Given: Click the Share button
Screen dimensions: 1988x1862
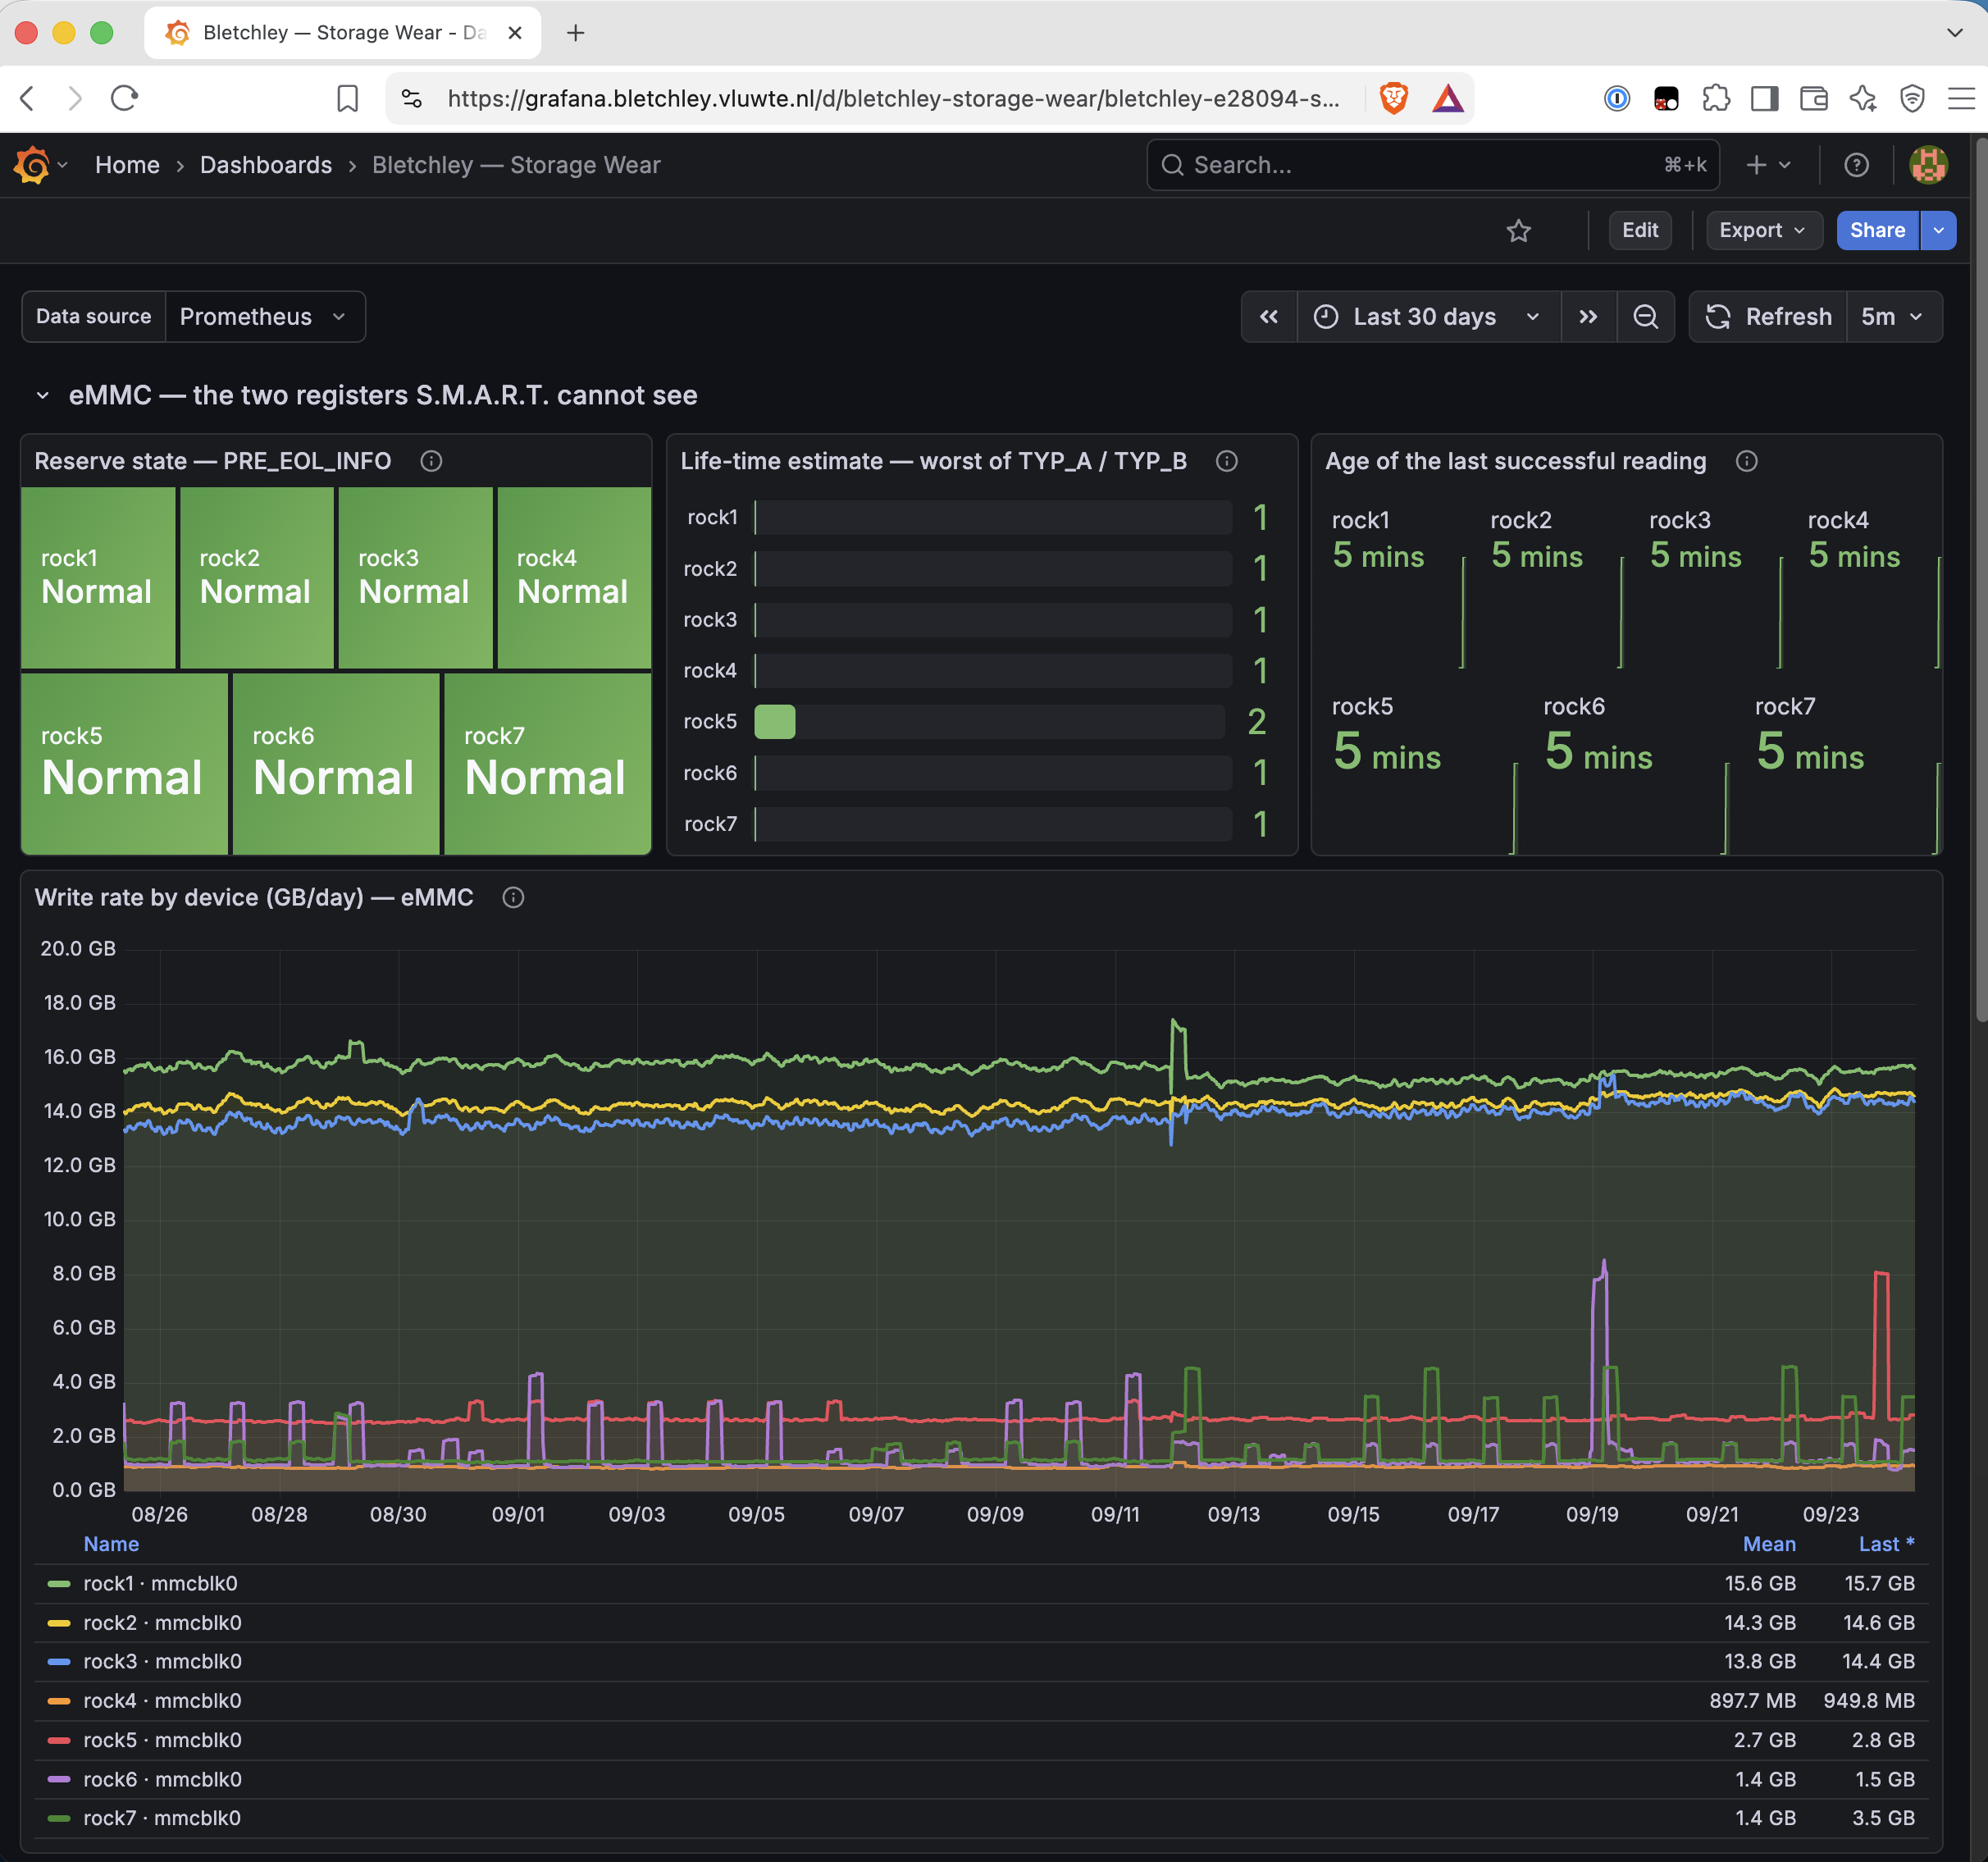Looking at the screenshot, I should [x=1877, y=231].
